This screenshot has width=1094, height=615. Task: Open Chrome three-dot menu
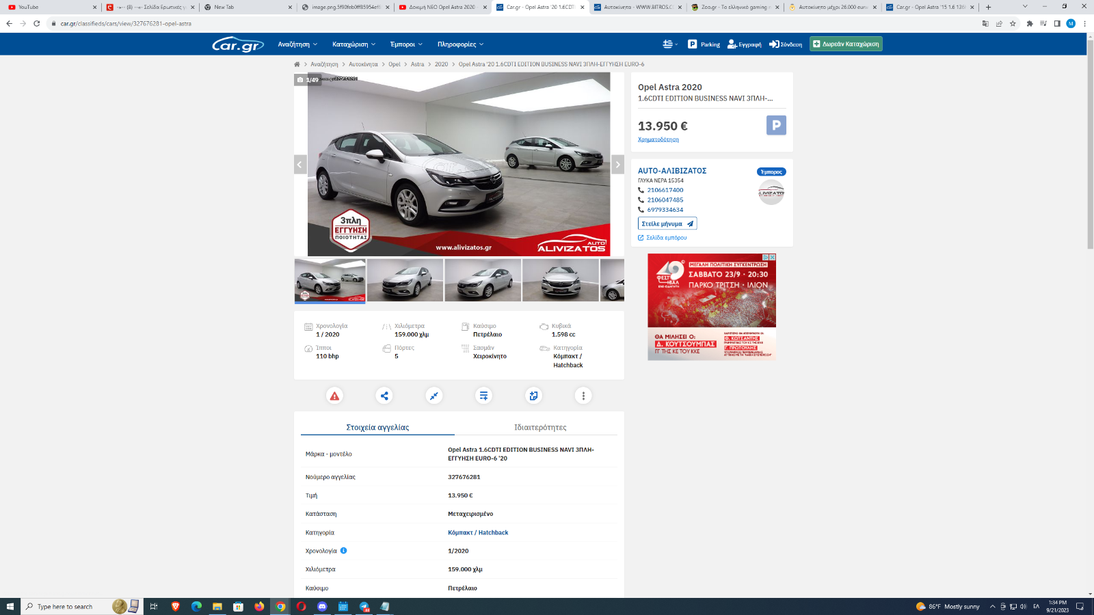(x=1084, y=23)
